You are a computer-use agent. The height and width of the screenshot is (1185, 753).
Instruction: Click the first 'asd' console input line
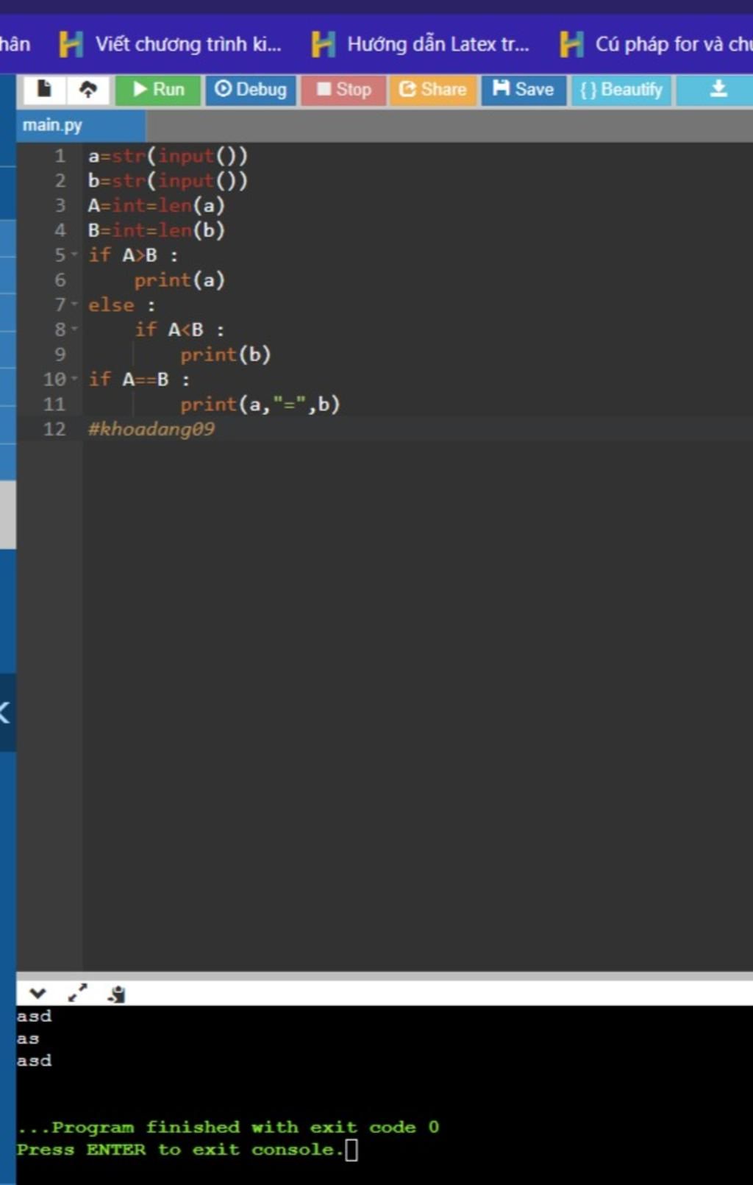35,1016
